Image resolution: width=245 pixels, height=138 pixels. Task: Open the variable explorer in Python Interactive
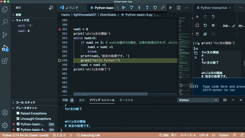(x=213, y=25)
